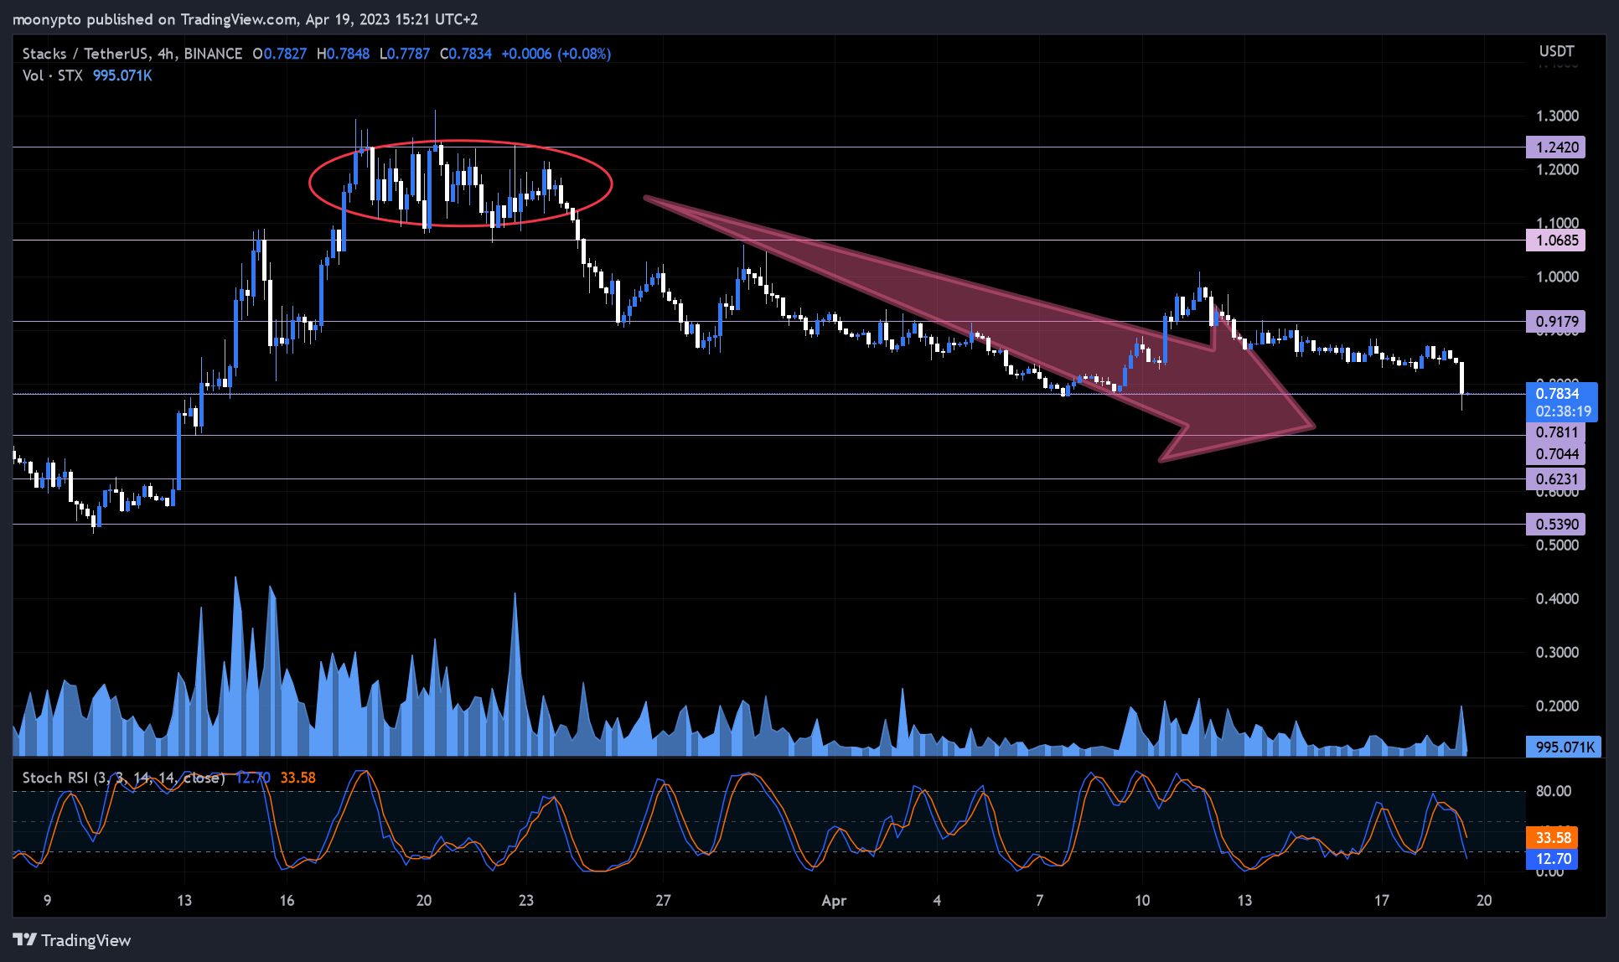Click the countdown timer 02:38:19
Viewport: 1619px width, 962px height.
tap(1564, 411)
